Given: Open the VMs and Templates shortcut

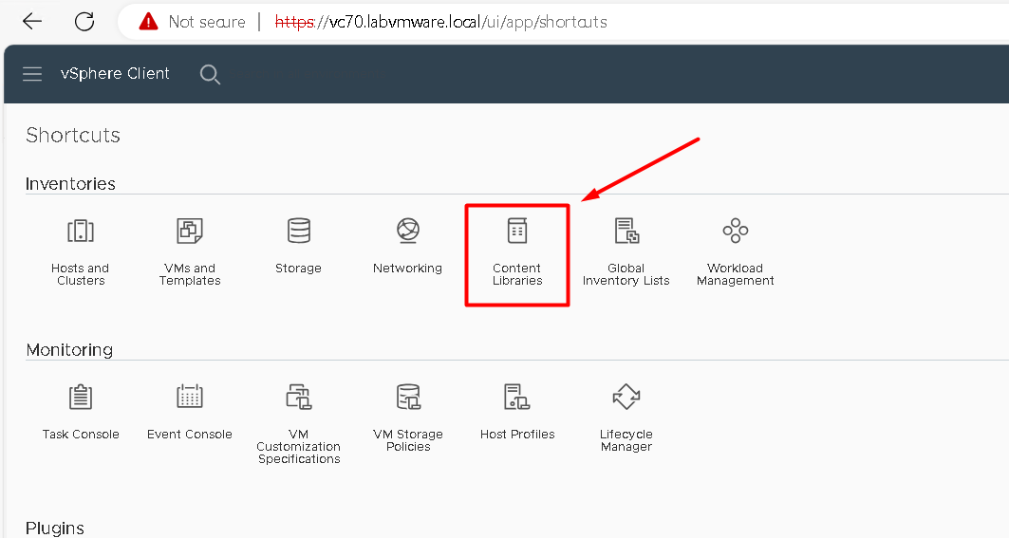Looking at the screenshot, I should (190, 252).
